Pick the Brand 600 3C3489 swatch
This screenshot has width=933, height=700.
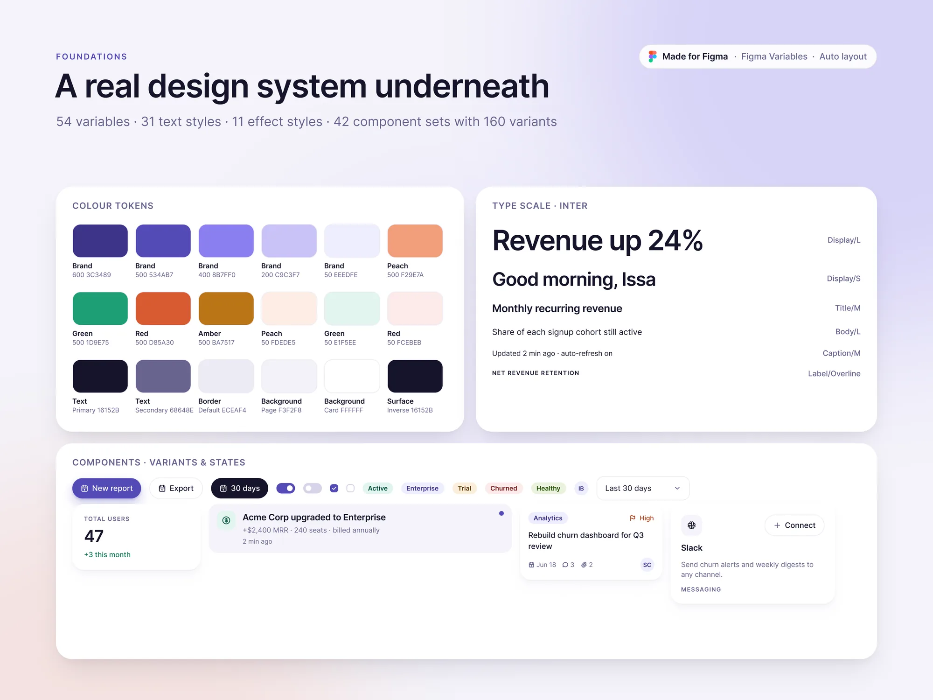click(x=100, y=241)
